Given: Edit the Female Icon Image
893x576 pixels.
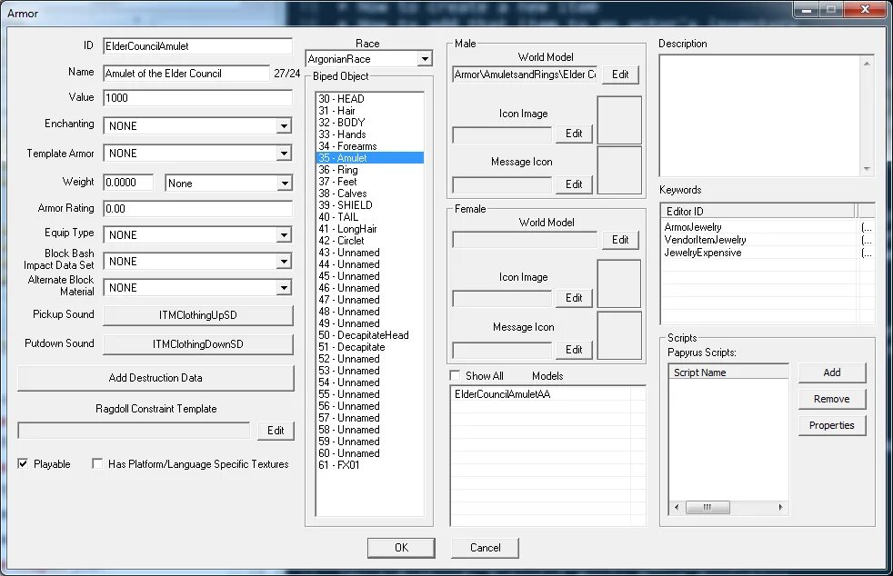Looking at the screenshot, I should 574,298.
